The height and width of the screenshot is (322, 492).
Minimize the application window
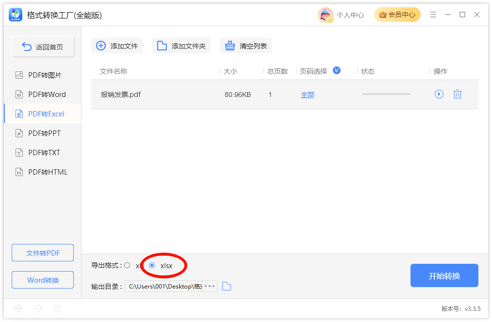pos(448,15)
